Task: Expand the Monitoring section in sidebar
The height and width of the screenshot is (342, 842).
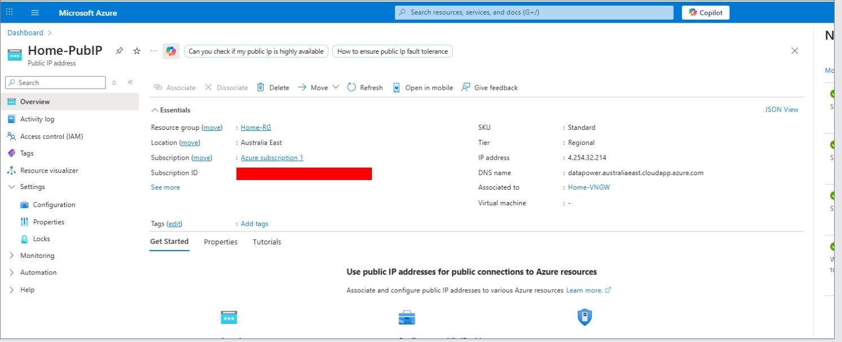Action: point(12,256)
